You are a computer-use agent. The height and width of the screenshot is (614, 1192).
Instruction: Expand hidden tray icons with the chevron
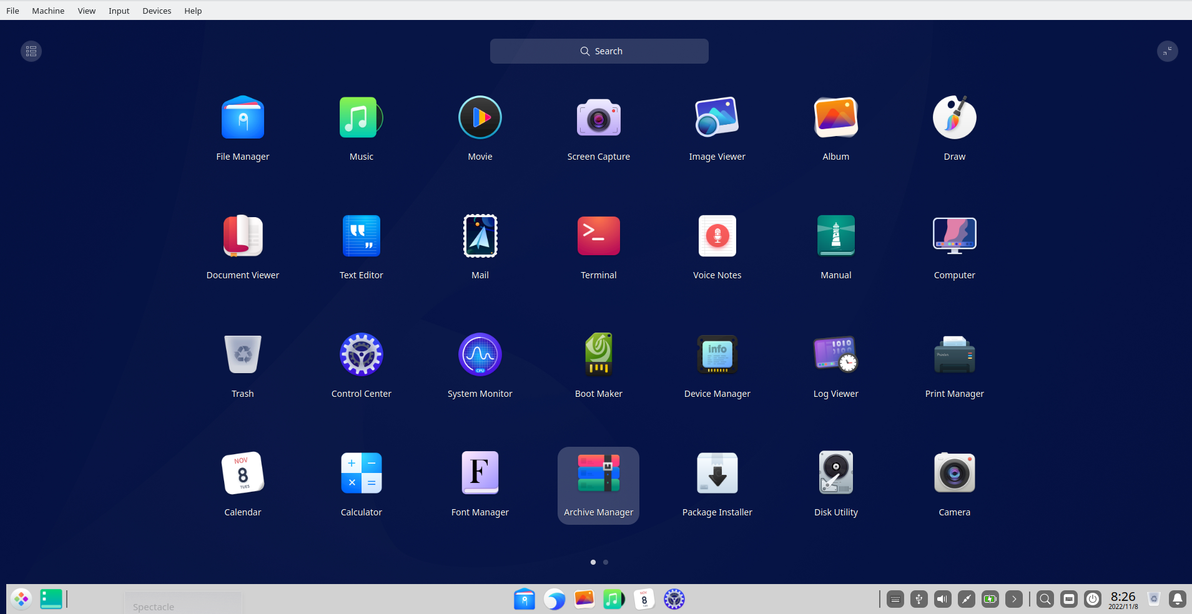pyautogui.click(x=1013, y=598)
